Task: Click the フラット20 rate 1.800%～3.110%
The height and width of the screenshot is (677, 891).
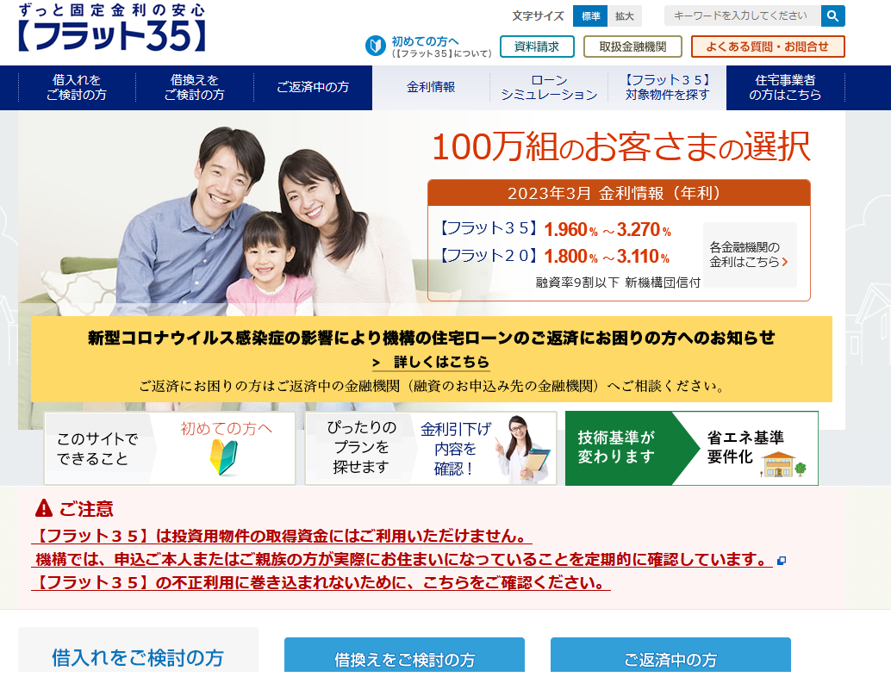Action: click(x=607, y=256)
